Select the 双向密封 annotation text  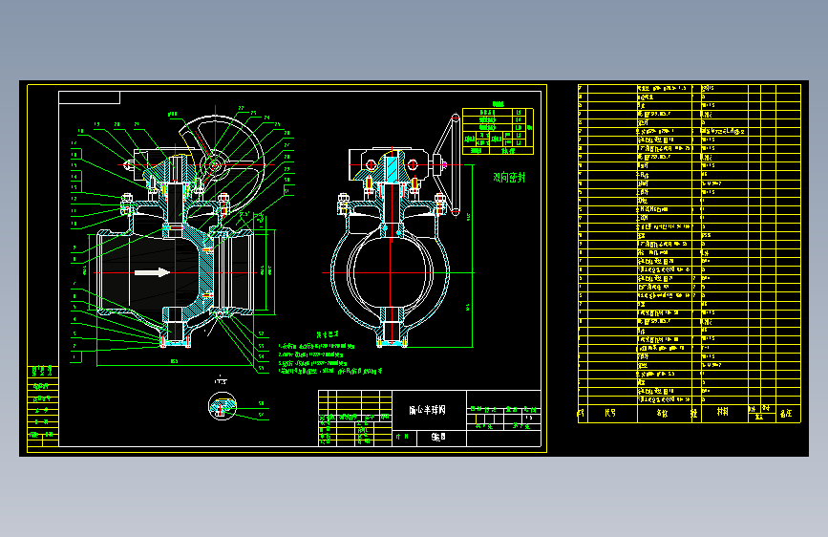[509, 178]
